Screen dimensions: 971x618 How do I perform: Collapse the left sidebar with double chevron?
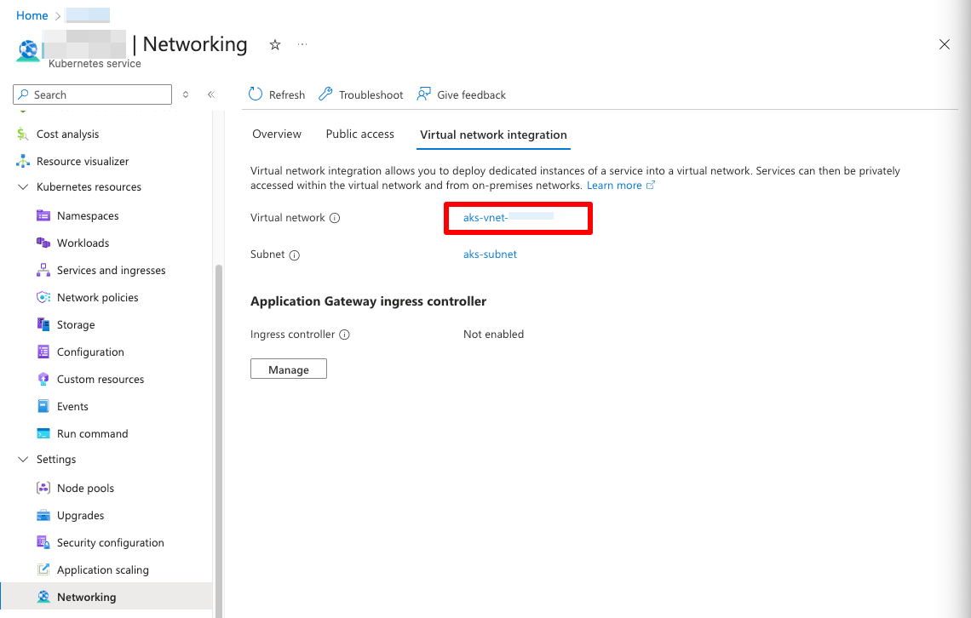tap(211, 94)
